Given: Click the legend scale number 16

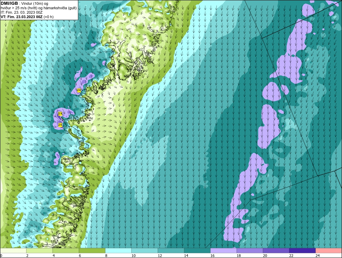Looking at the screenshot, I should click(x=212, y=256).
